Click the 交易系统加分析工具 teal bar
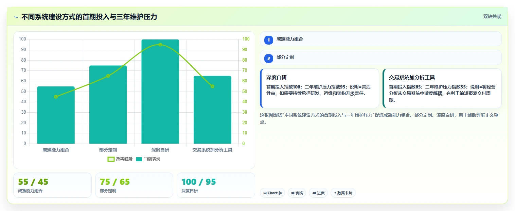The height and width of the screenshot is (211, 515). (212, 110)
